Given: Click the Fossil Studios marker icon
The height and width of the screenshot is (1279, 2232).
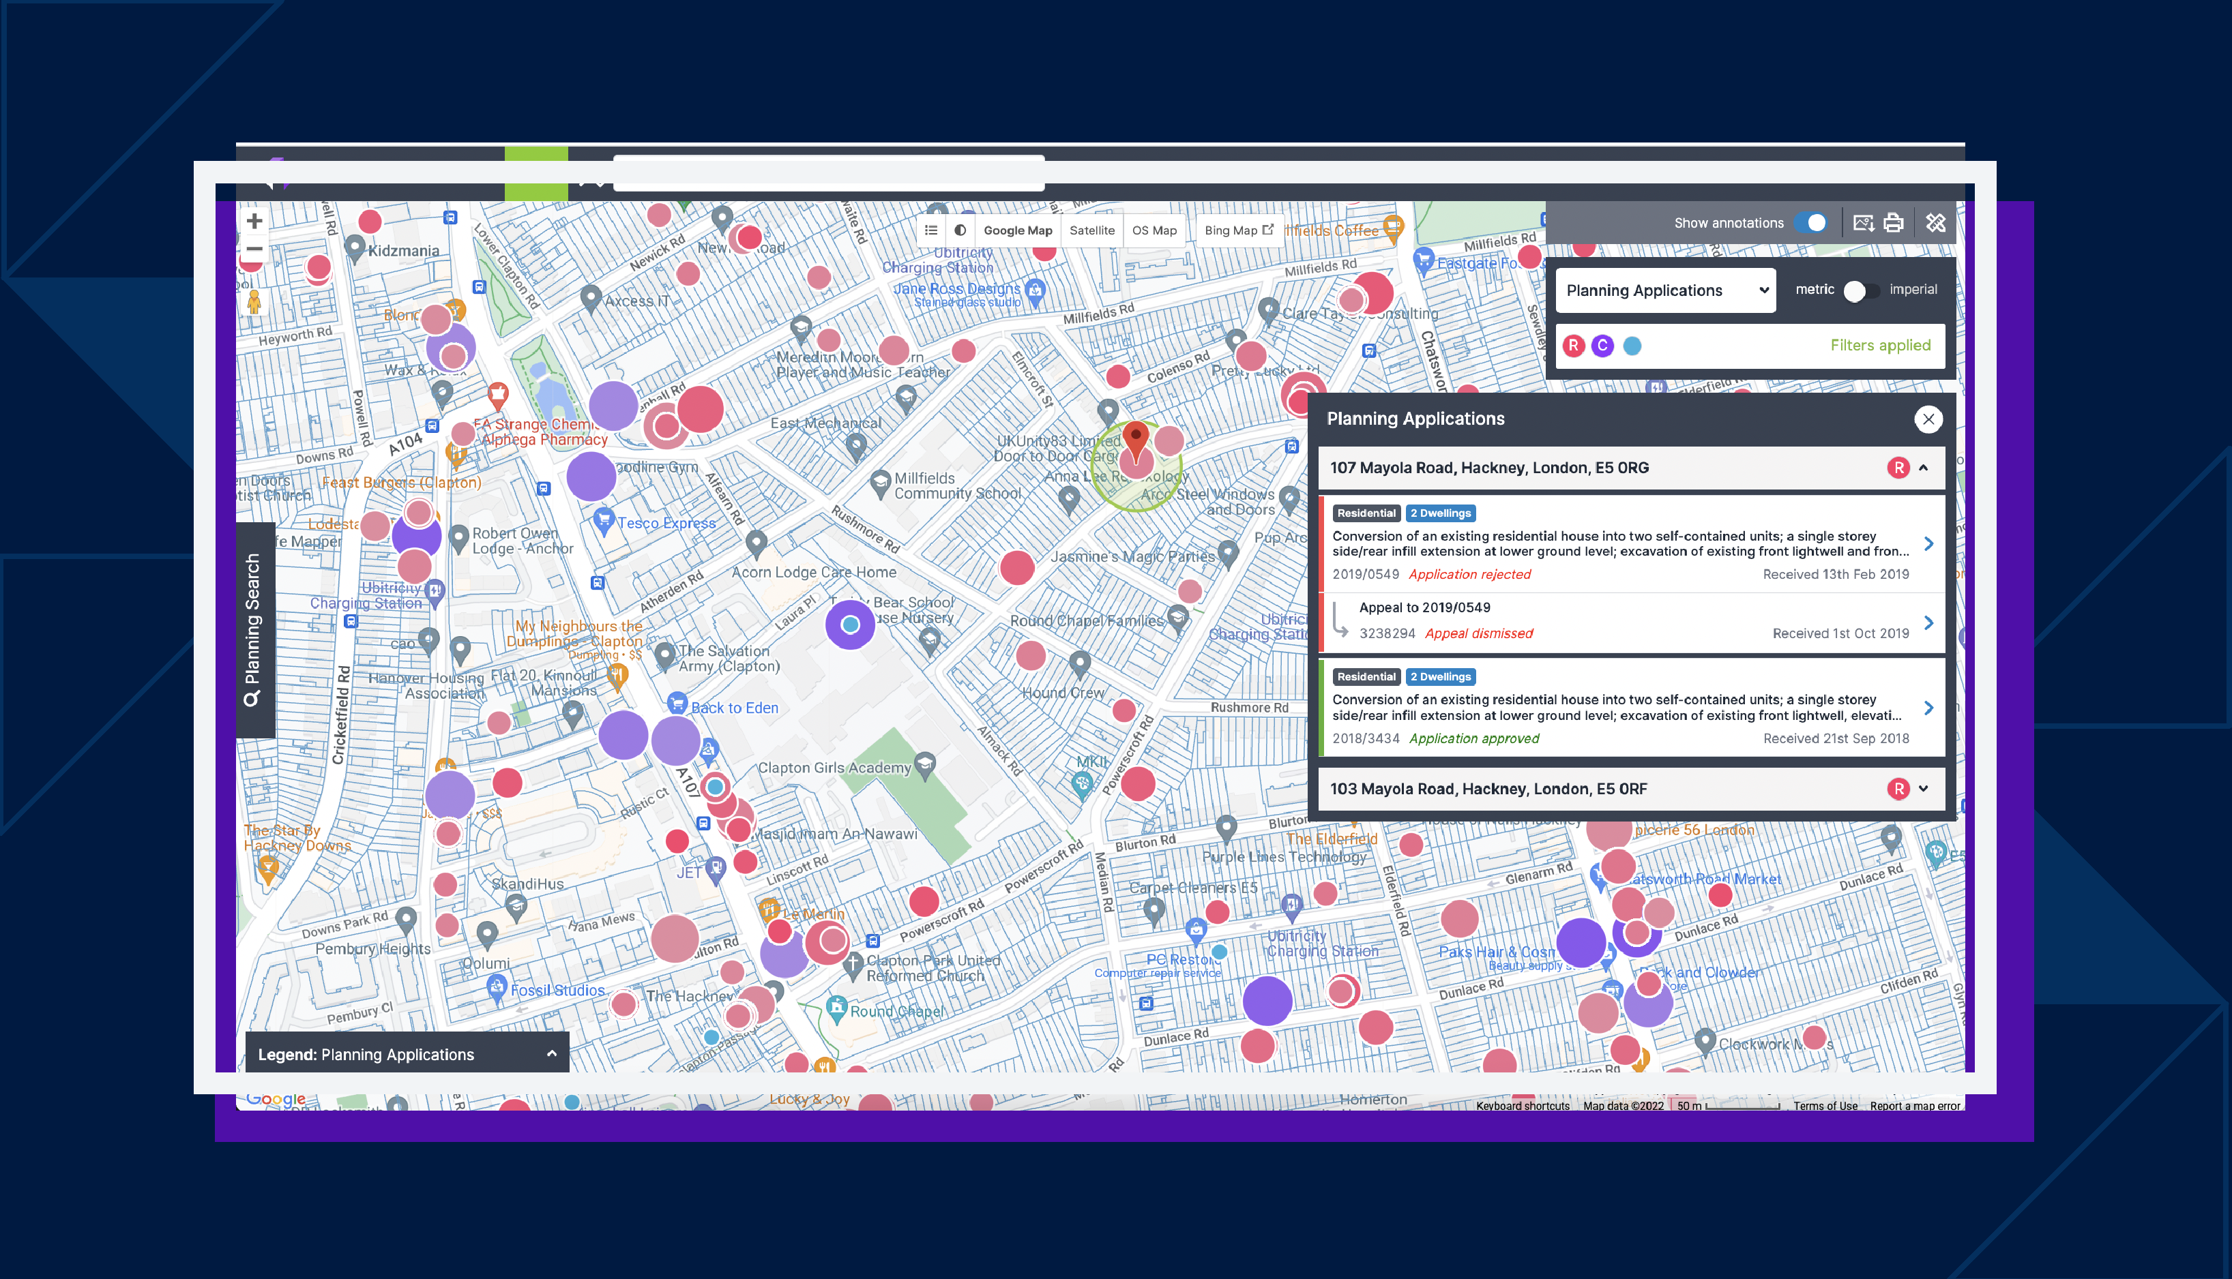Looking at the screenshot, I should click(x=497, y=989).
